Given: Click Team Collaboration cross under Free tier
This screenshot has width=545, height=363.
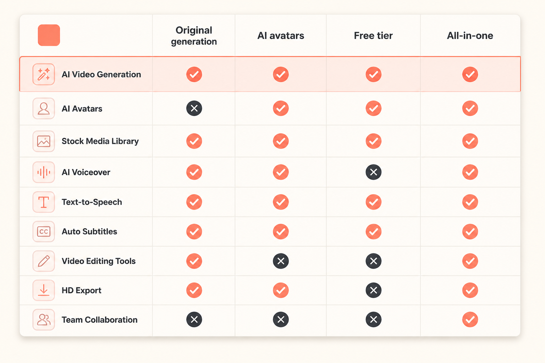Looking at the screenshot, I should [x=374, y=320].
